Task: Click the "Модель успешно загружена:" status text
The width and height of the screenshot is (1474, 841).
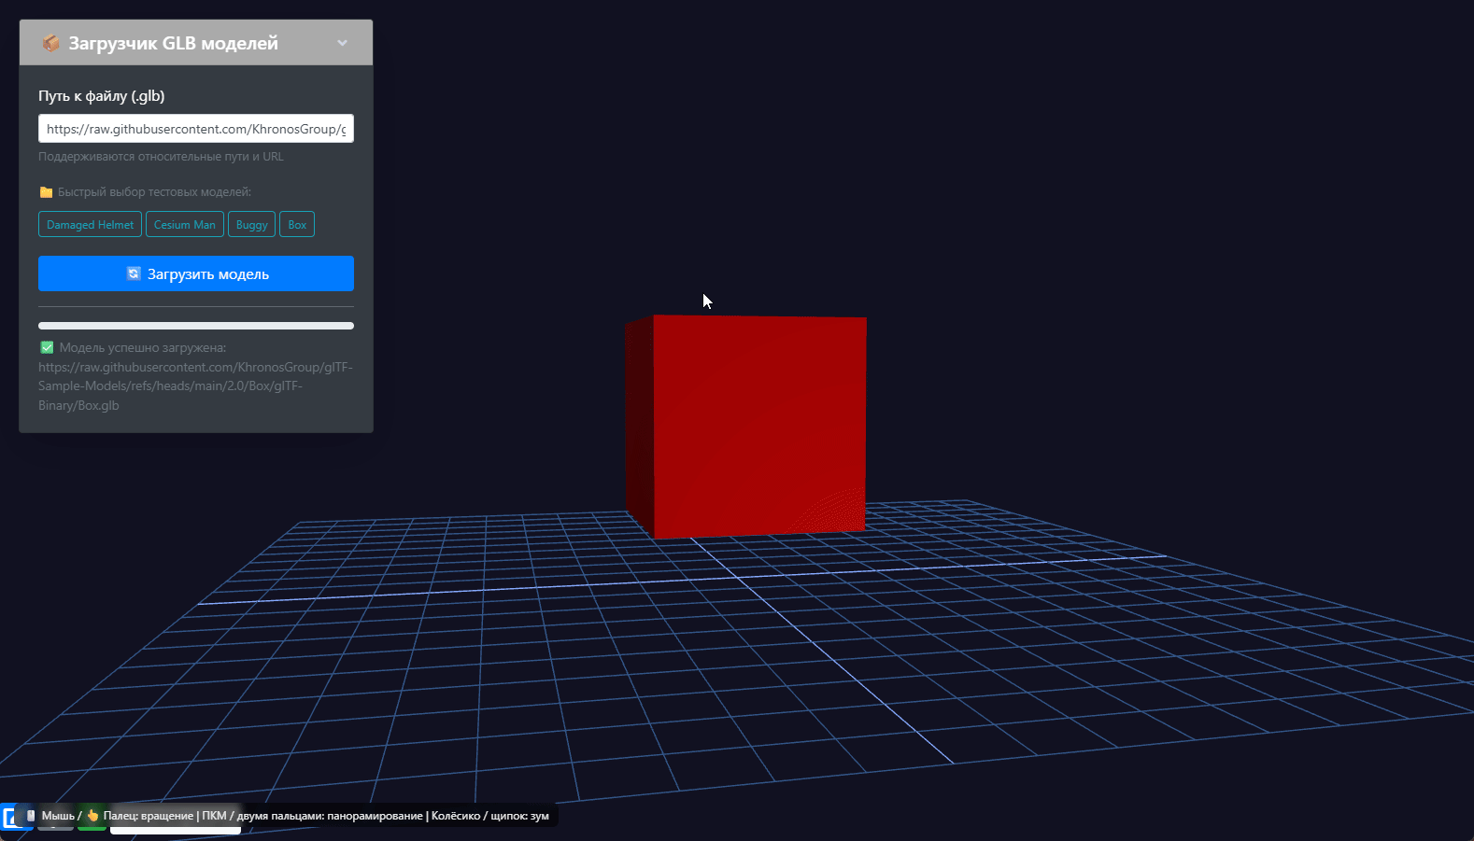Action: [143, 347]
